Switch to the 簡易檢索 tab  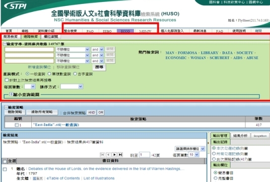point(10,37)
